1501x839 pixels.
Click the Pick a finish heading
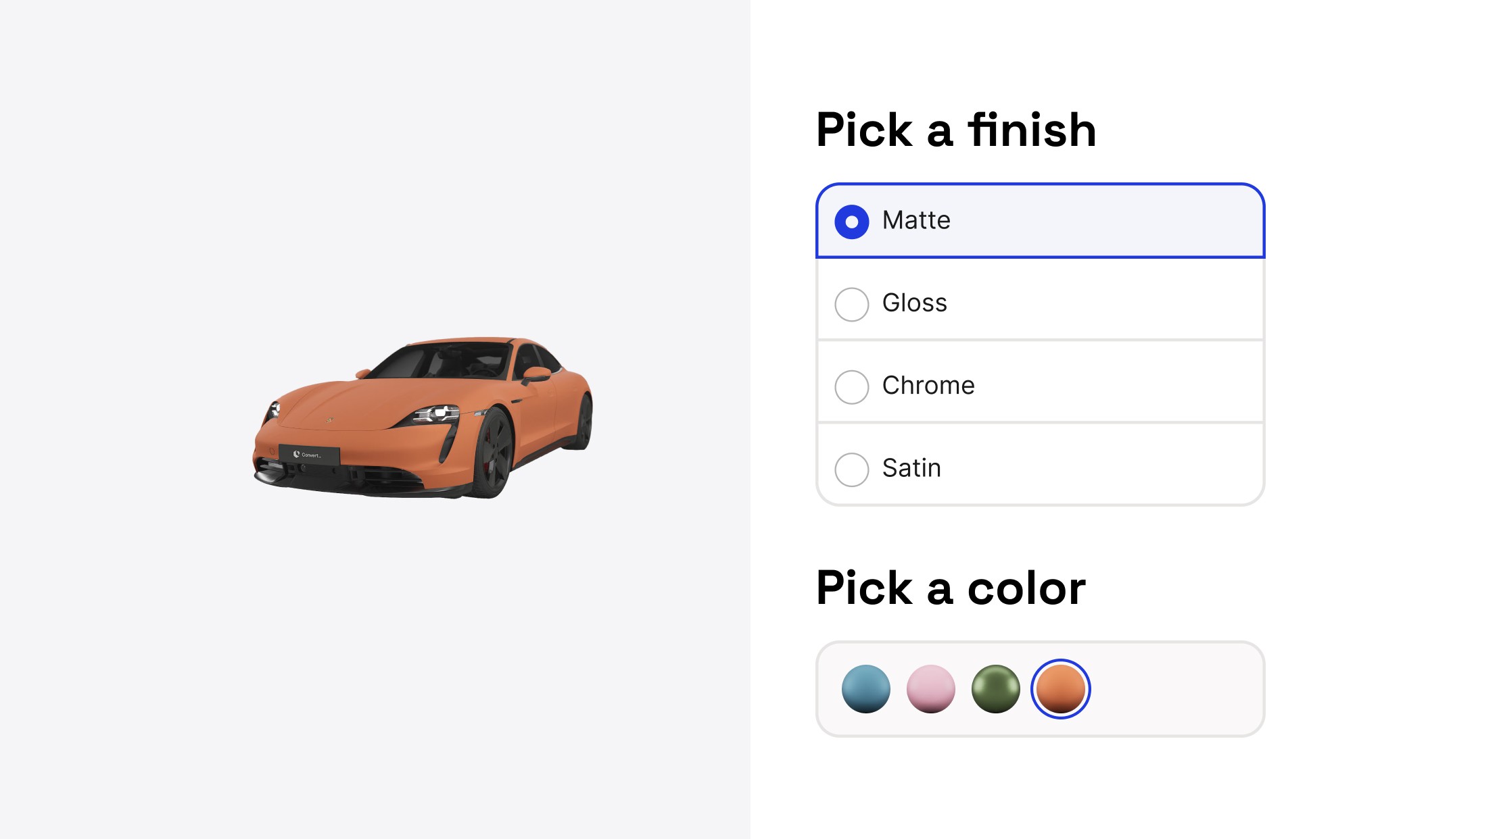point(956,130)
